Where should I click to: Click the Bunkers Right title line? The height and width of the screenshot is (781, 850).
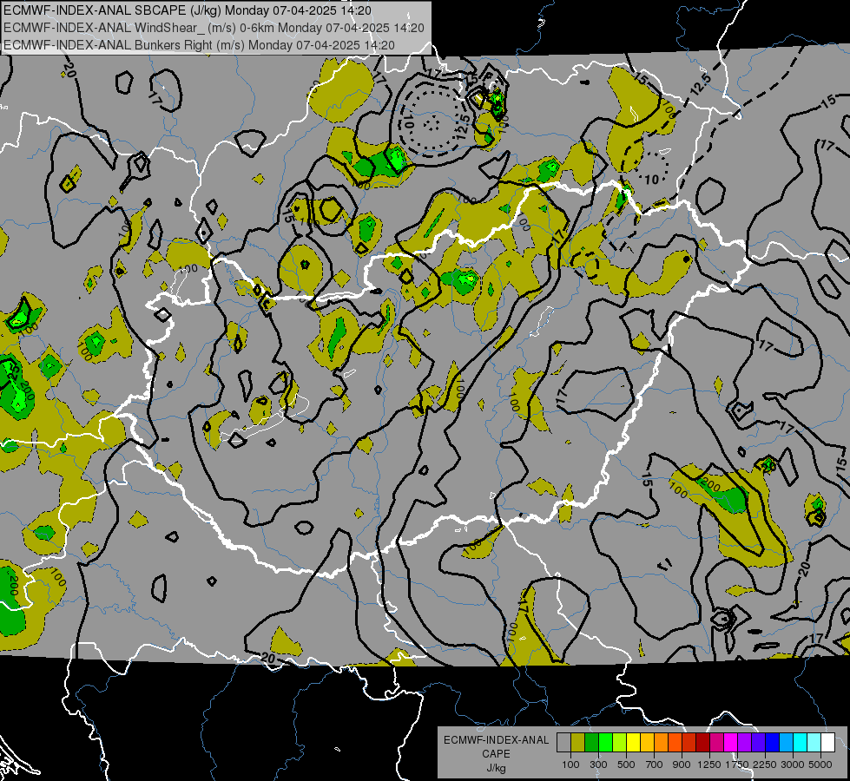pyautogui.click(x=199, y=45)
